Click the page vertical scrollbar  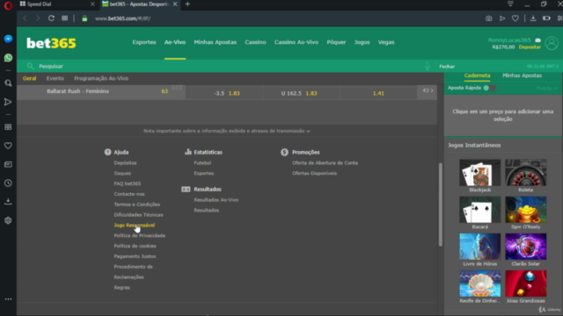441,205
